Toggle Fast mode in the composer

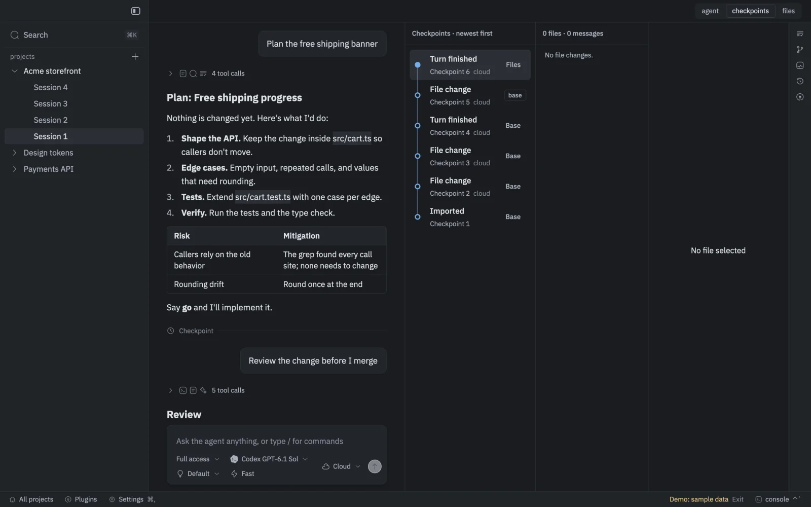(243, 474)
